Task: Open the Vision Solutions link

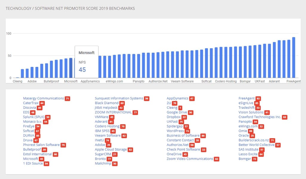Action: coord(251,112)
